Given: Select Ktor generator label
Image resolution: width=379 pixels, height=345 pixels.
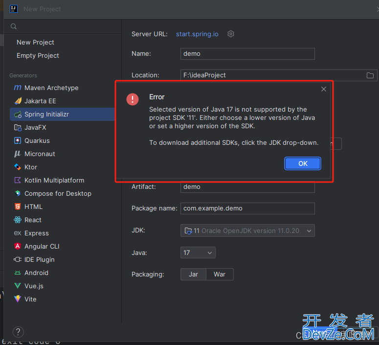Looking at the screenshot, I should point(31,167).
